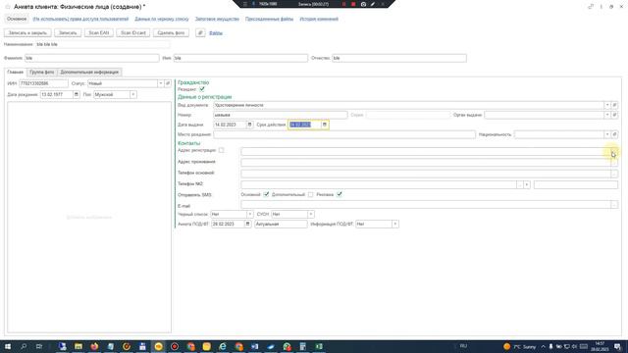Image resolution: width=628 pixels, height=353 pixels.
Task: Expand the Телефон №2 dropdown arrow
Action: pos(527,184)
